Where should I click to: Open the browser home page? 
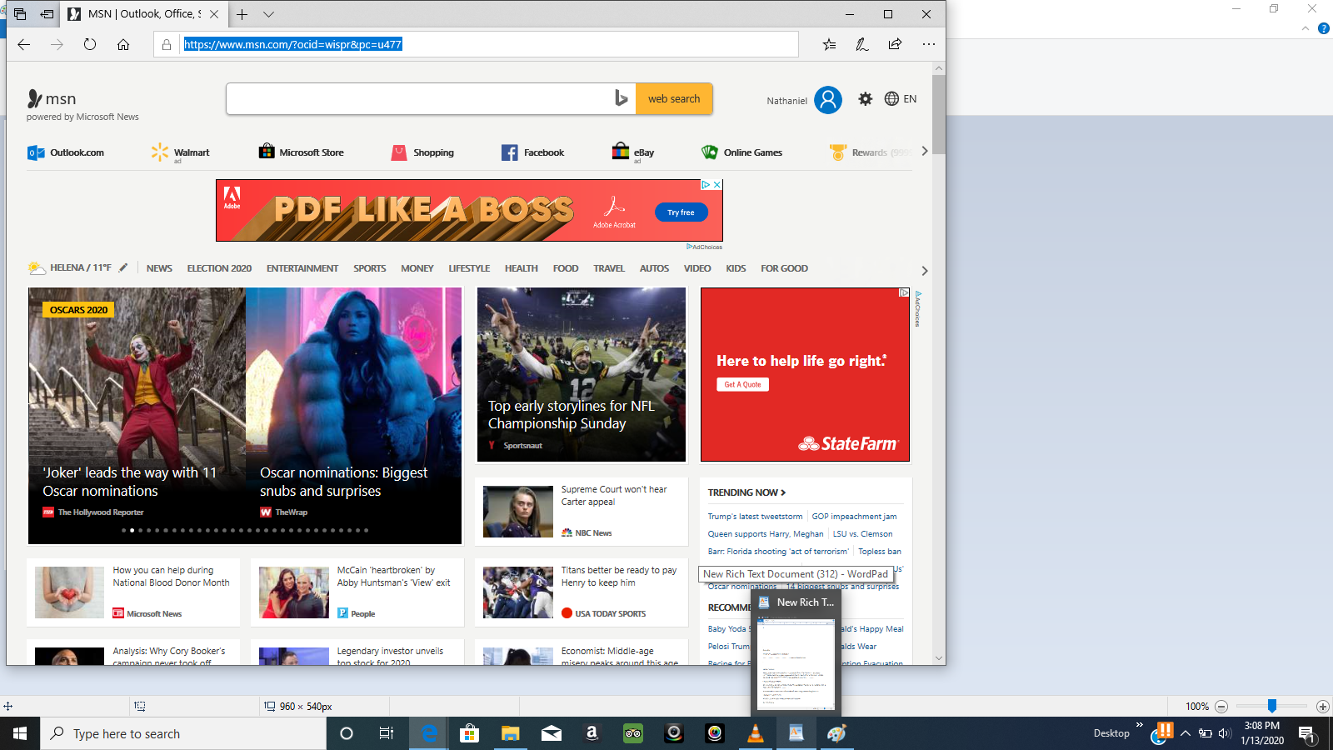pos(123,44)
